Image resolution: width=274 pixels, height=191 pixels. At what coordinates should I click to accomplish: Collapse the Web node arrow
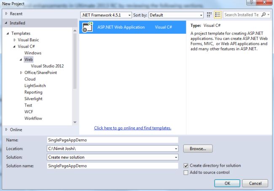21,59
